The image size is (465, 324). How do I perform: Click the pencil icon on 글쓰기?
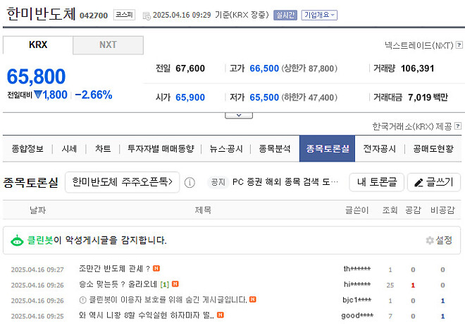pos(418,183)
